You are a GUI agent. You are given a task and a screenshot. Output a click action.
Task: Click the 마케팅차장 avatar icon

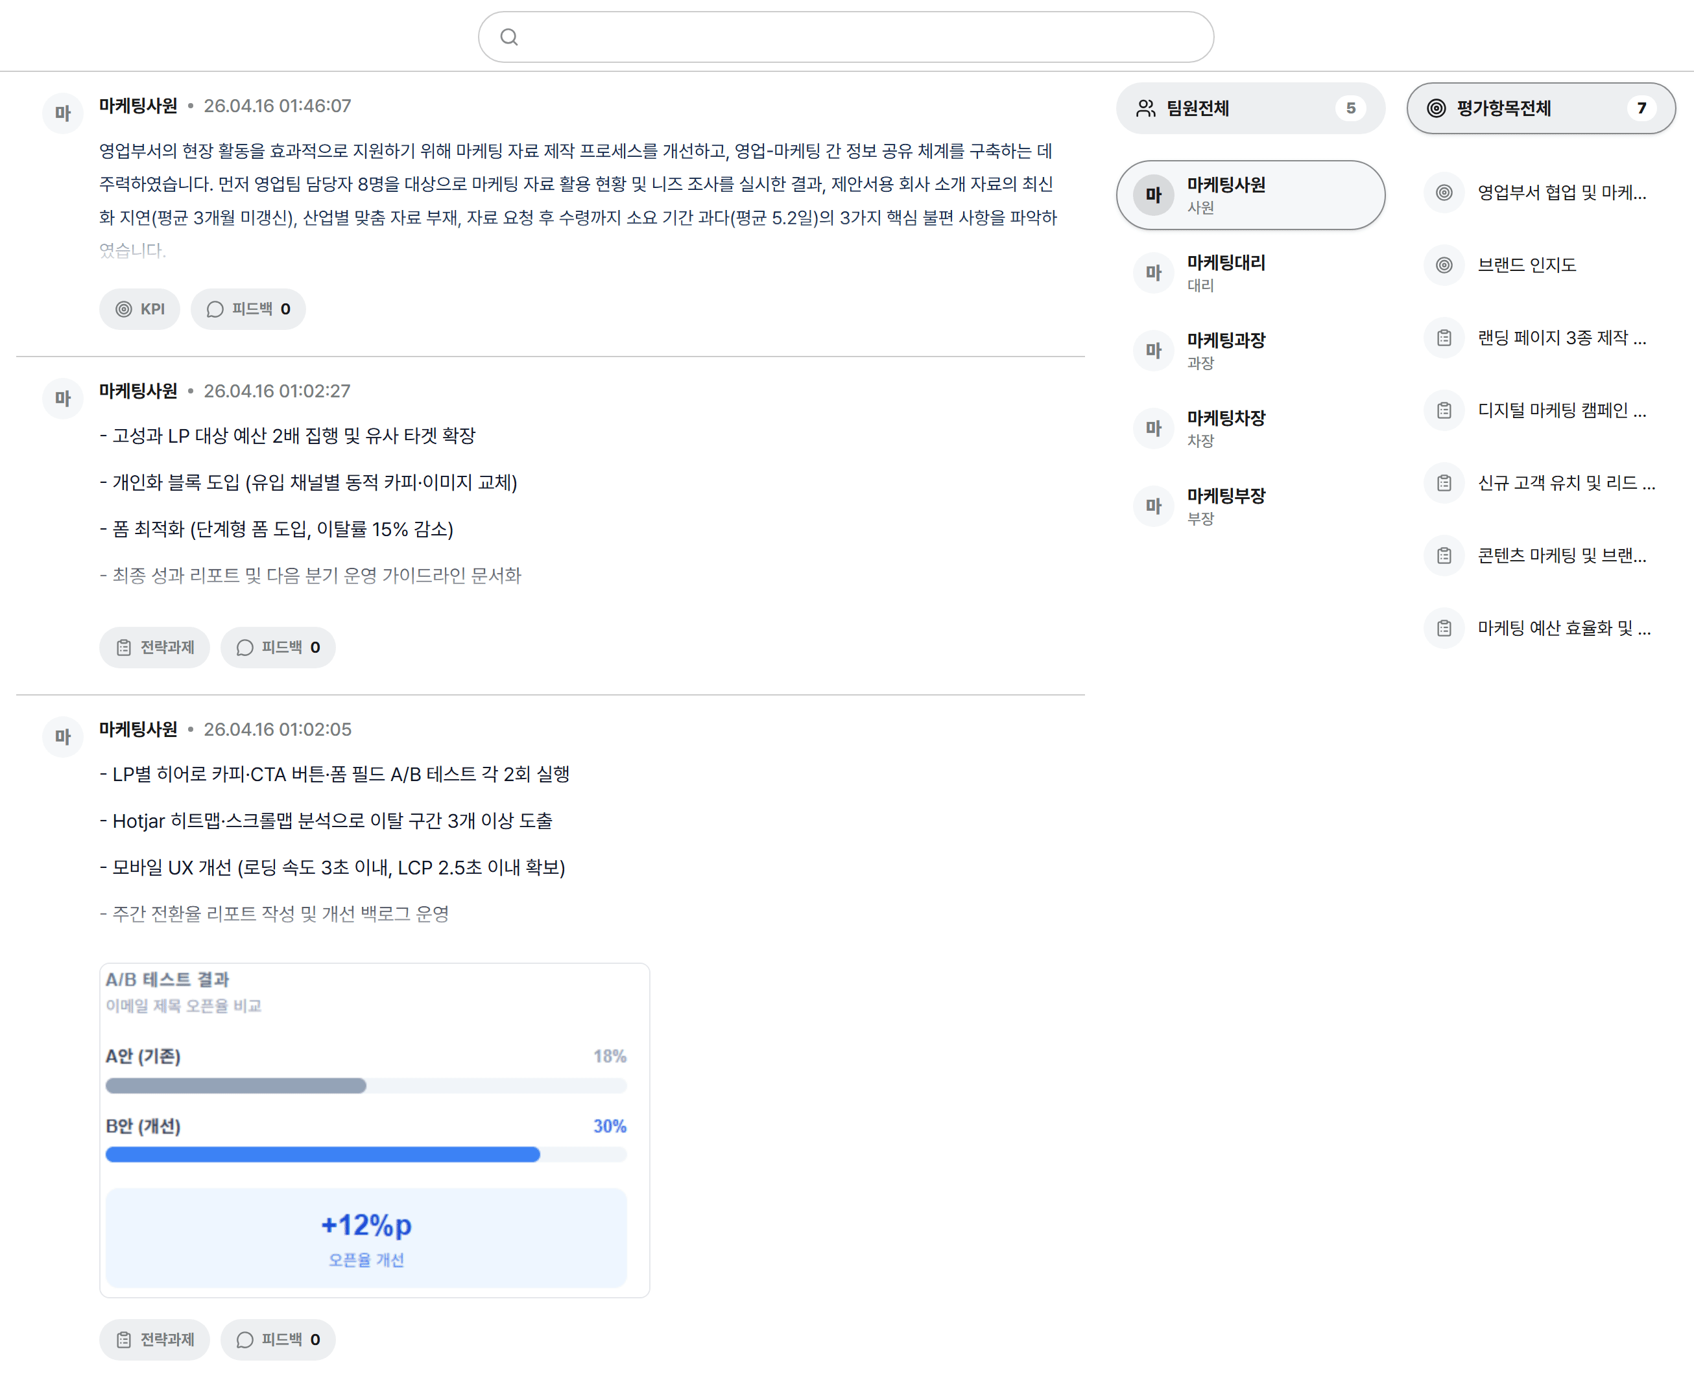click(x=1153, y=428)
